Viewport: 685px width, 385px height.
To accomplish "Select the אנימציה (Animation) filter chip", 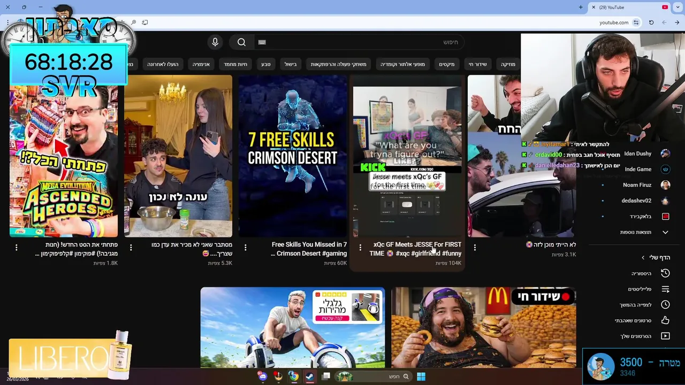I will click(201, 64).
